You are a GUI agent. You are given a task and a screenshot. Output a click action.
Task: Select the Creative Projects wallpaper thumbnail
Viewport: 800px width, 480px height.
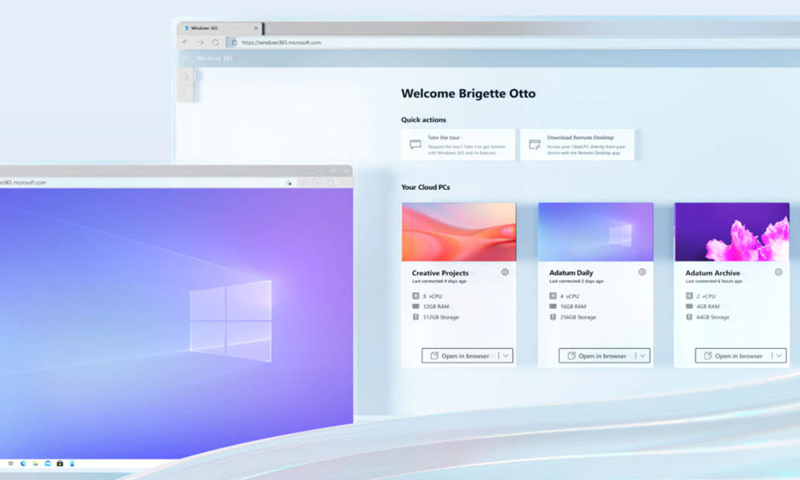(x=458, y=232)
